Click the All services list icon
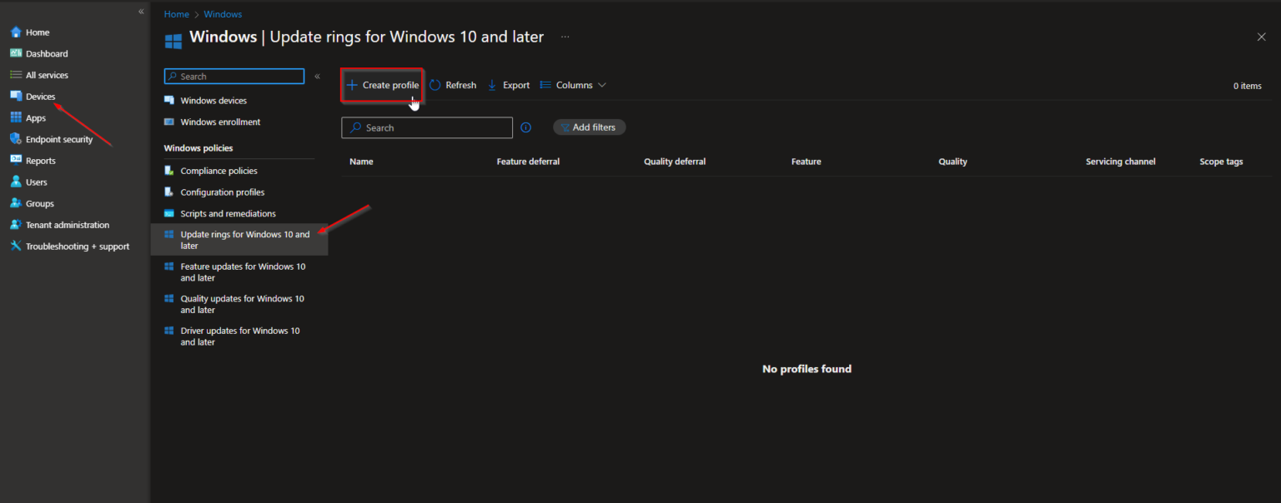 coord(16,75)
